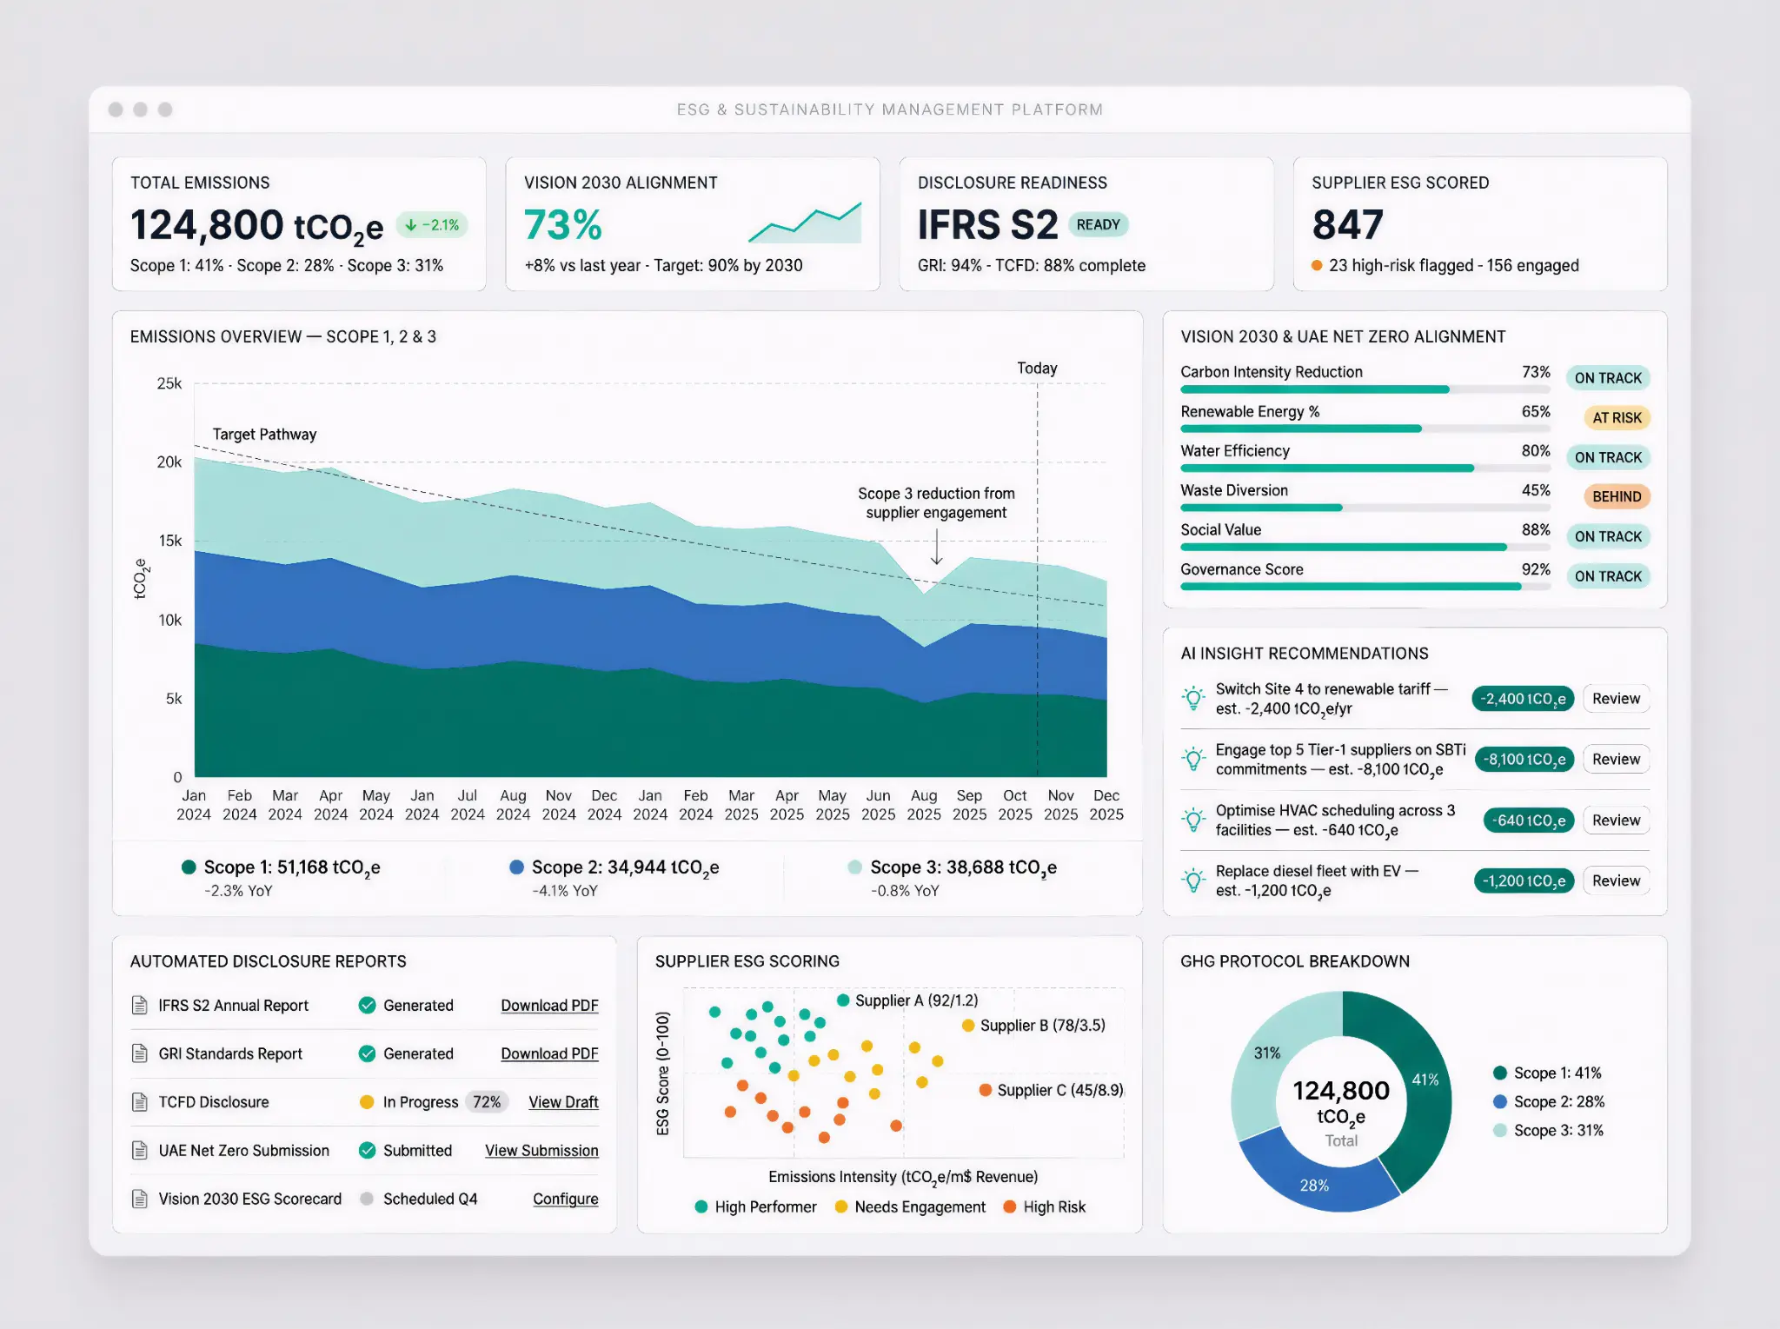Click the lightbulb icon for Switch Site 4 recommendation

(x=1193, y=698)
